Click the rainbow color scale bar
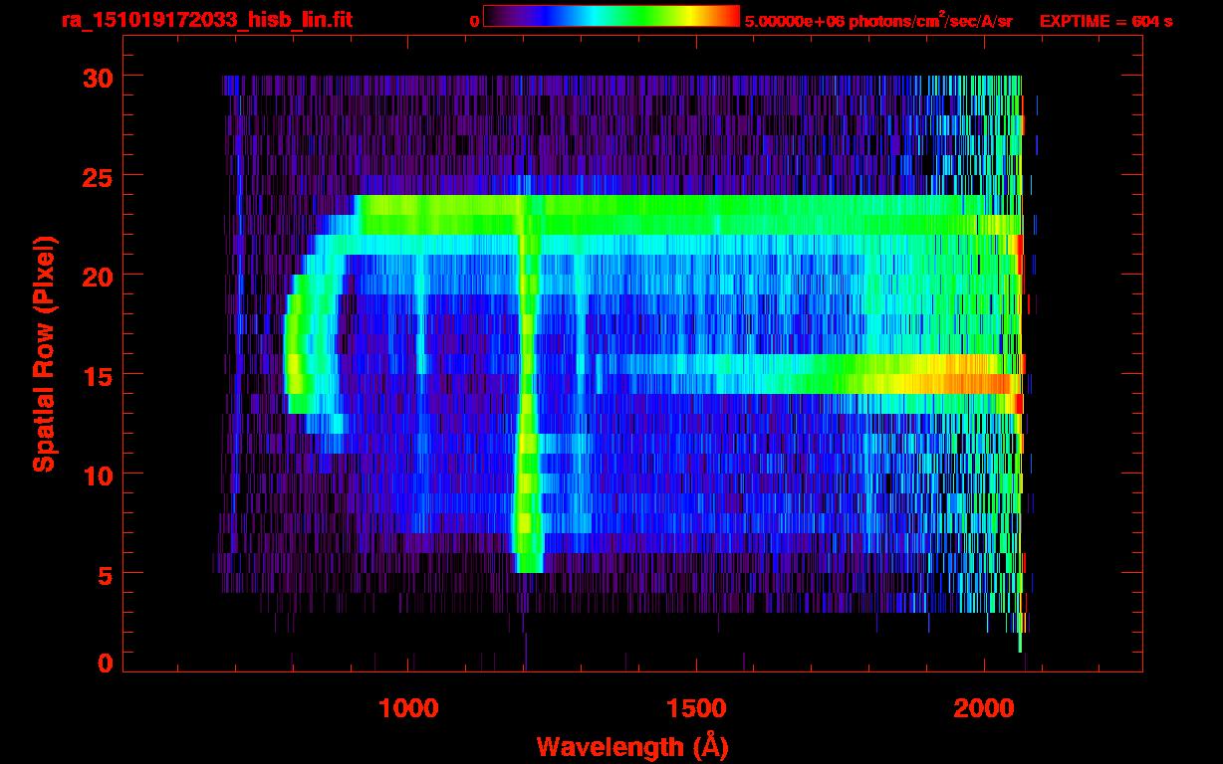 [611, 17]
